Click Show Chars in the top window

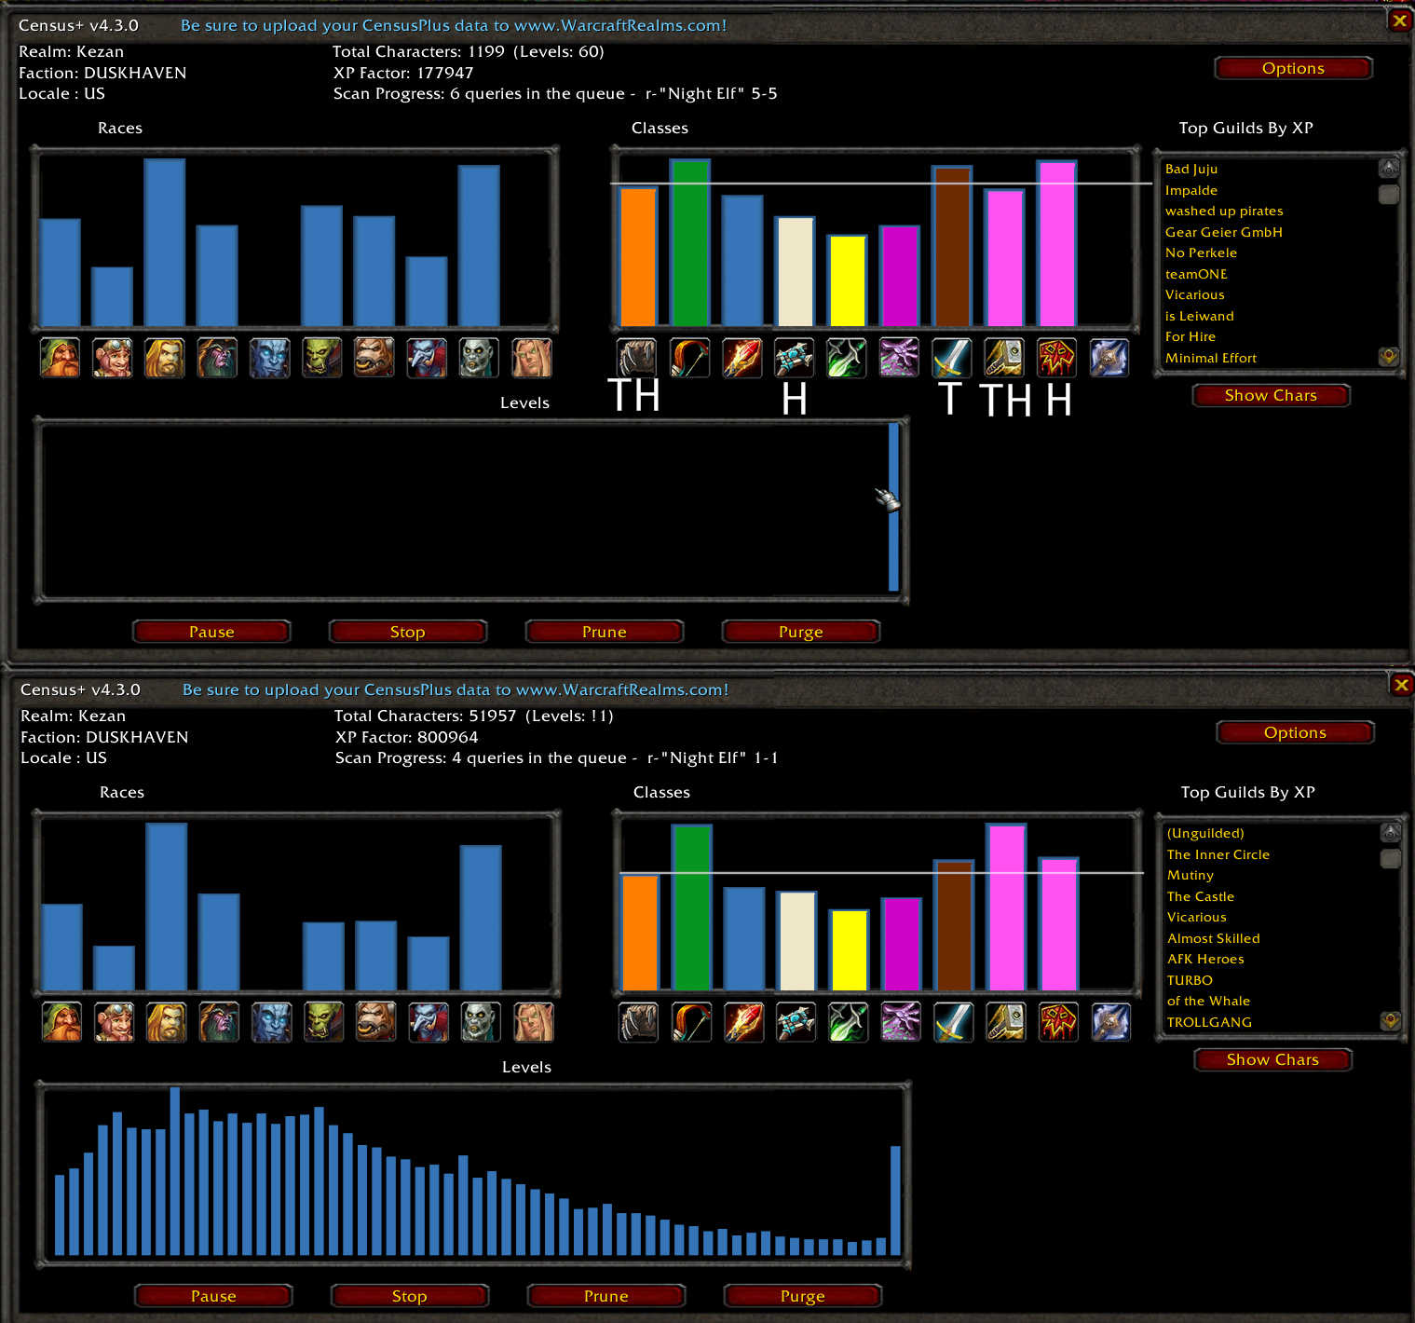(1271, 395)
